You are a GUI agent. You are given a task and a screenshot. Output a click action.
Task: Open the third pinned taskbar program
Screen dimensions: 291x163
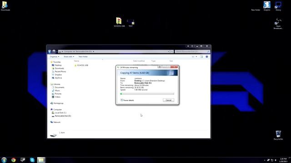click(23, 160)
